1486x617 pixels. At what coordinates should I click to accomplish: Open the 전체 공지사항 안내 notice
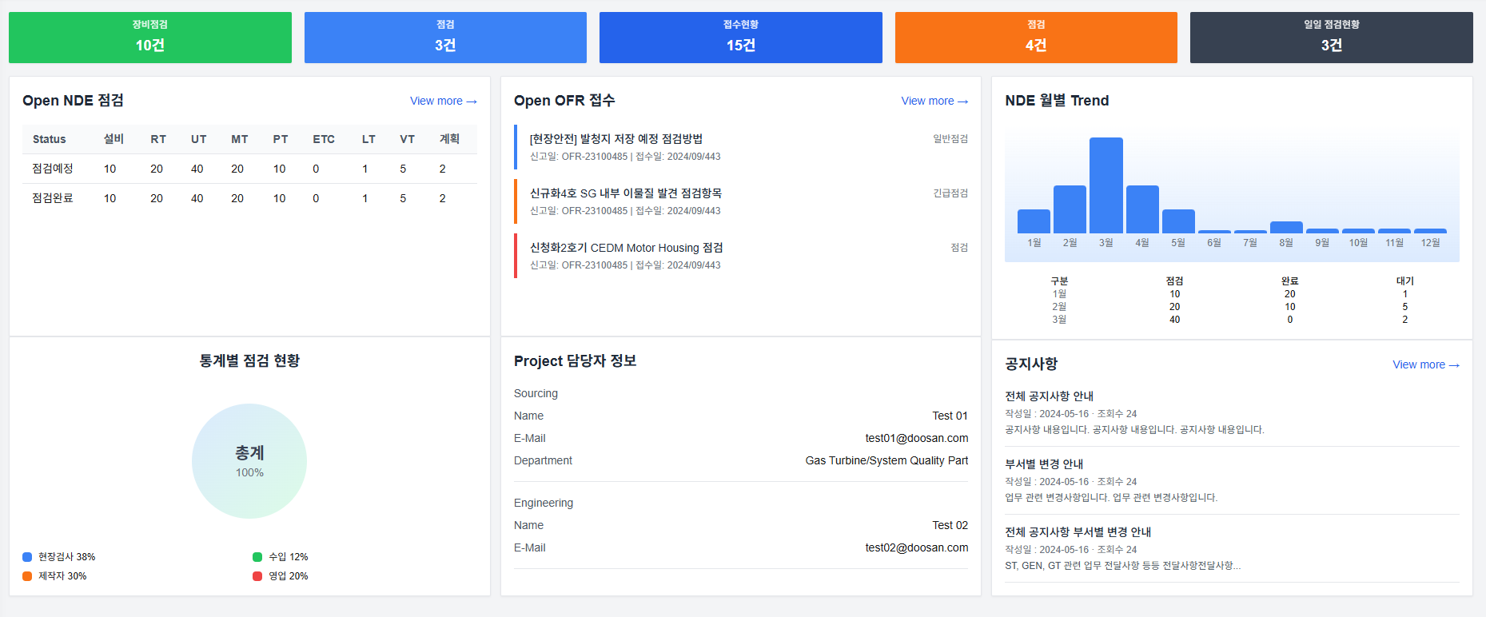[x=1049, y=396]
